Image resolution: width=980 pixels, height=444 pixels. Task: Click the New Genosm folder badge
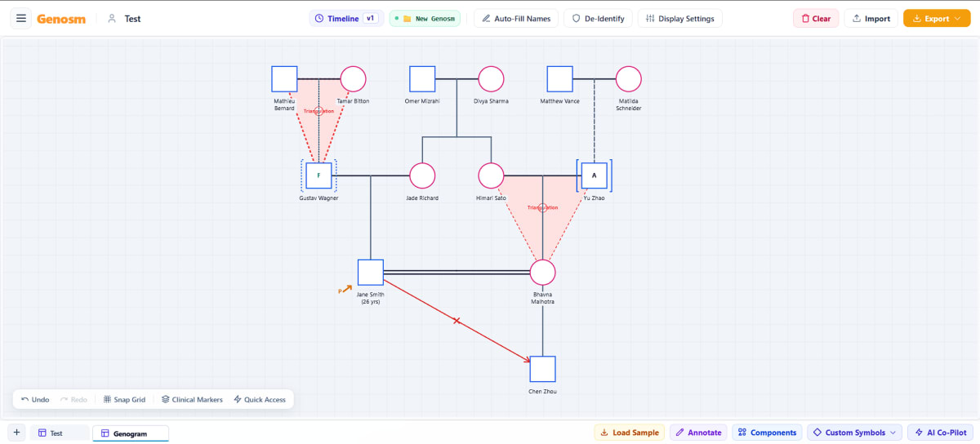tap(425, 19)
